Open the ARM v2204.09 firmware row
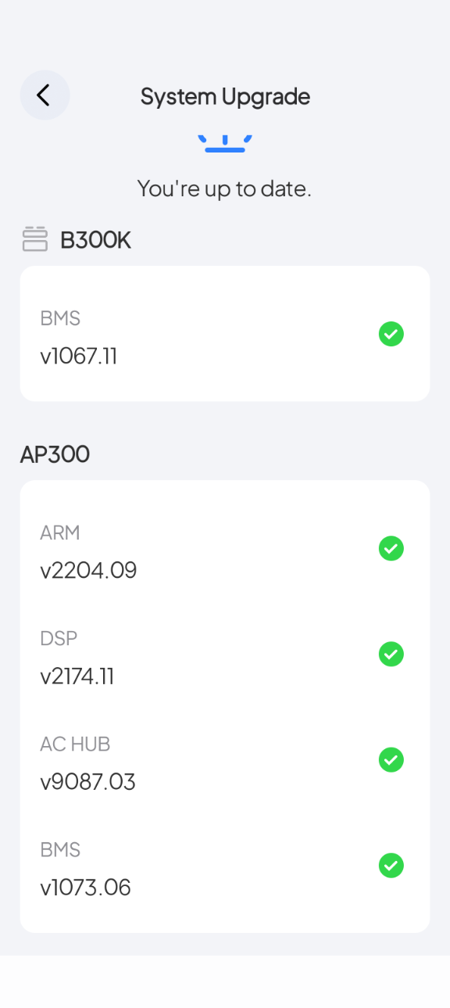 point(225,551)
